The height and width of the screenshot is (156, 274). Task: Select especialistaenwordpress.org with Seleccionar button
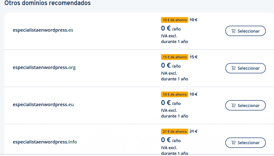[x=246, y=68]
